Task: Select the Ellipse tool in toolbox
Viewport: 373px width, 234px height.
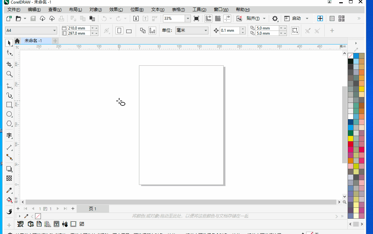Action: pos(9,114)
